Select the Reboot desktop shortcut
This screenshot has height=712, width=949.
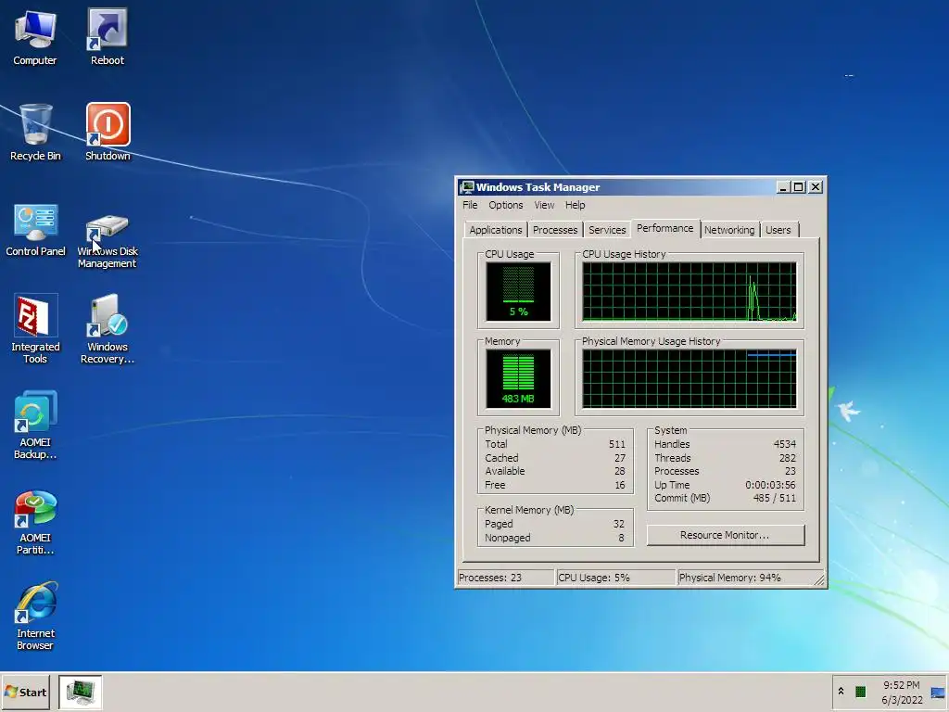pyautogui.click(x=108, y=37)
